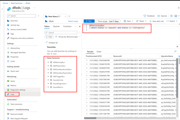Click the sidebar Search field
Viewport: 180px width, 120px height.
21,16
